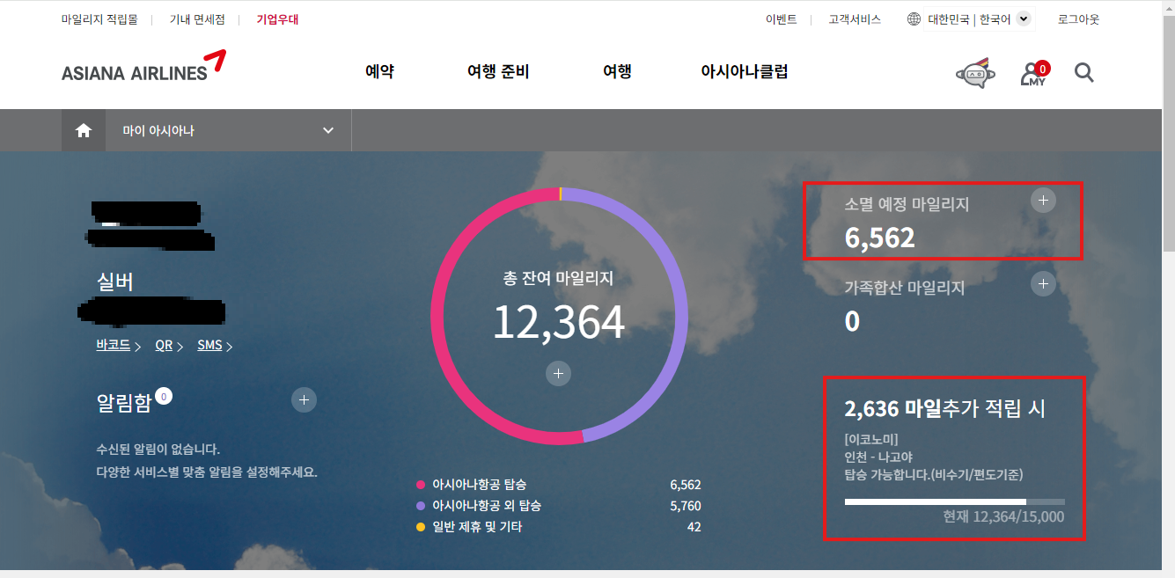
Task: Open 기내 면세점 link
Action: click(197, 19)
